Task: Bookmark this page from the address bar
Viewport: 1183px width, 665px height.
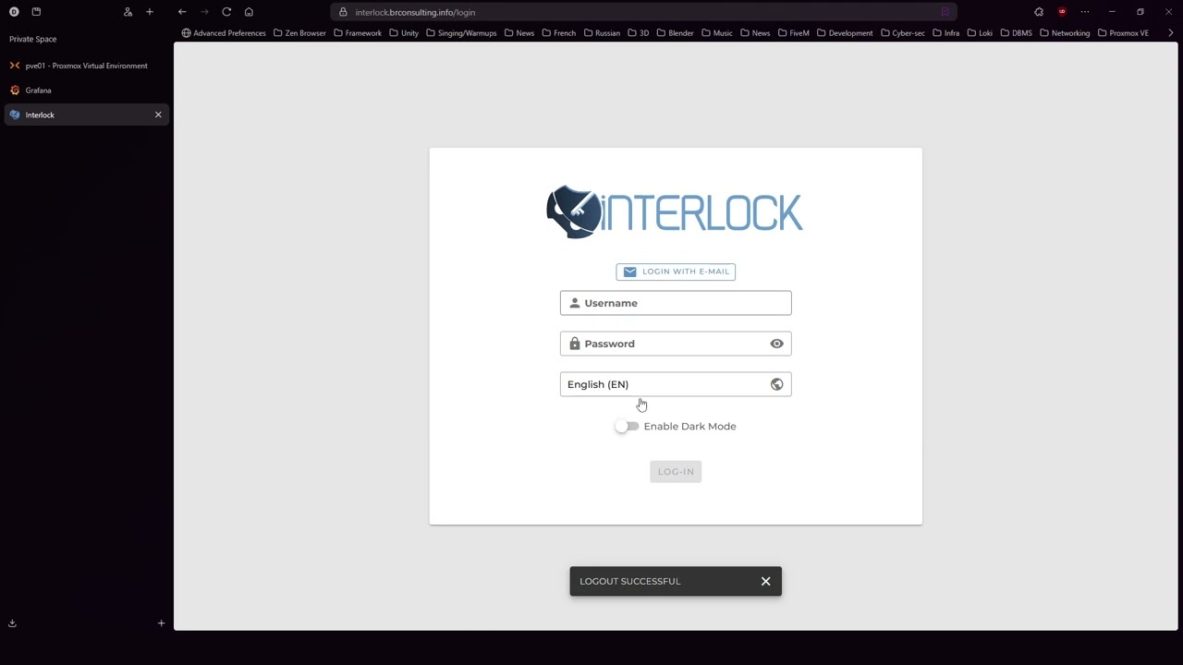Action: [x=945, y=12]
